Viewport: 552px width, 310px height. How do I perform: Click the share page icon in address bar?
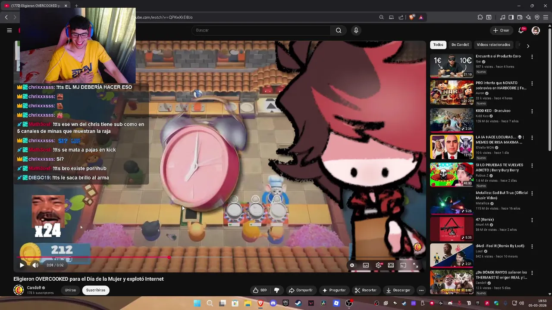[x=401, y=17]
